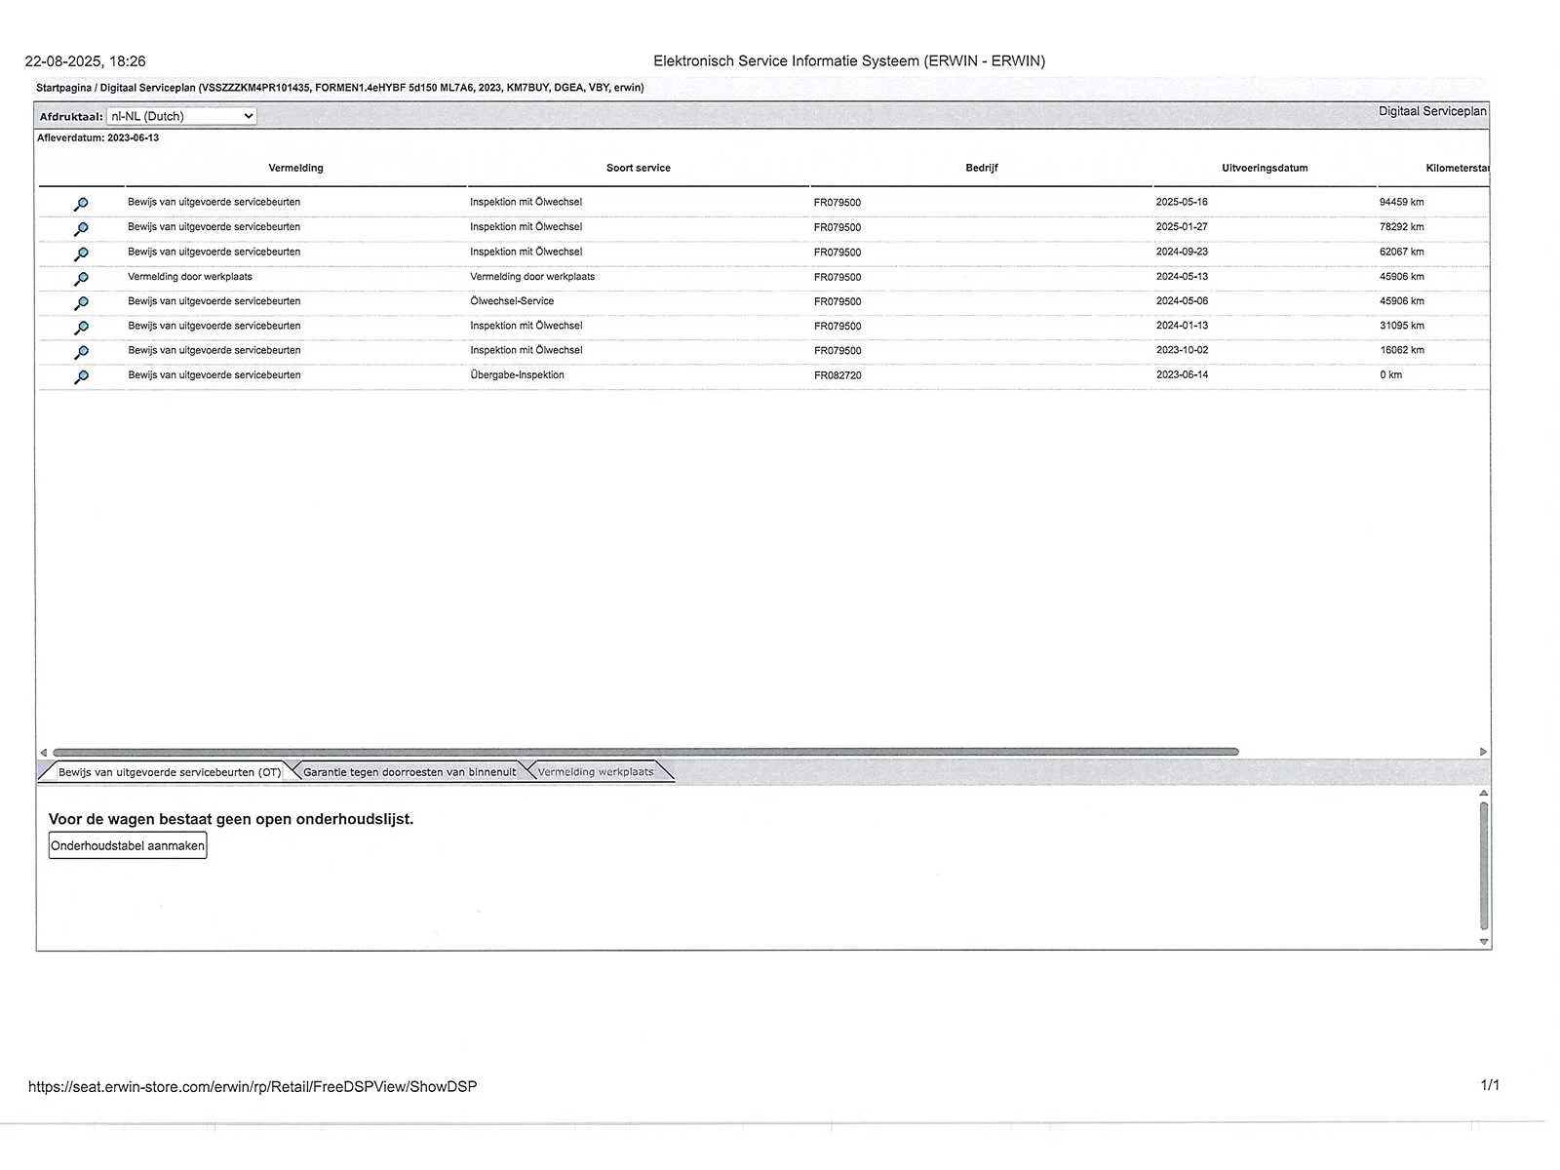Click the Soort service column header
Viewport: 1560px width, 1170px height.
(639, 168)
